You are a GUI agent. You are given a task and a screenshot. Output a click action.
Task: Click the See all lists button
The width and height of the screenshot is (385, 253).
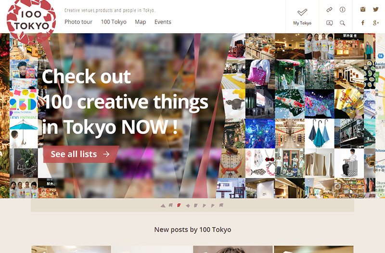point(80,154)
